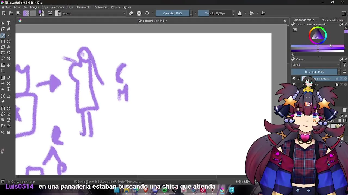The image size is (348, 195).
Task: Open the Seleccionar menu
Action: pos(57,7)
